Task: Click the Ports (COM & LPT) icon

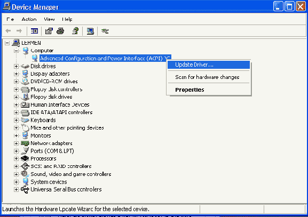Action: [25, 151]
